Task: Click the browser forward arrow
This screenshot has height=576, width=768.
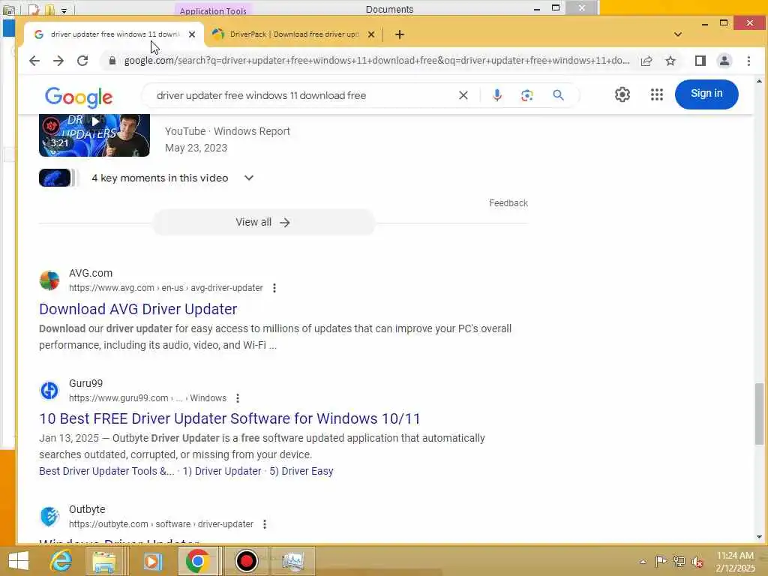Action: (58, 61)
